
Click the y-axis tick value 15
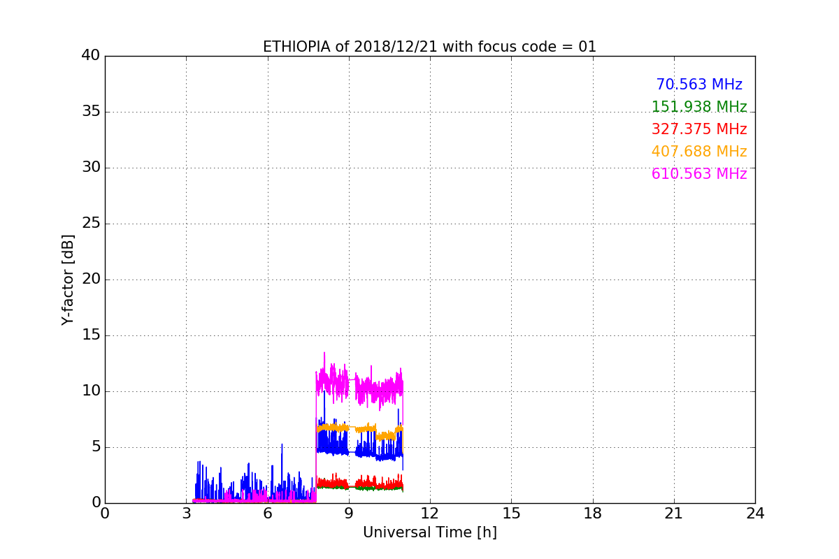coord(91,335)
